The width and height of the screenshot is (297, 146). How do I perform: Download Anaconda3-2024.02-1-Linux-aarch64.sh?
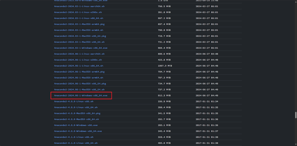(x=79, y=6)
